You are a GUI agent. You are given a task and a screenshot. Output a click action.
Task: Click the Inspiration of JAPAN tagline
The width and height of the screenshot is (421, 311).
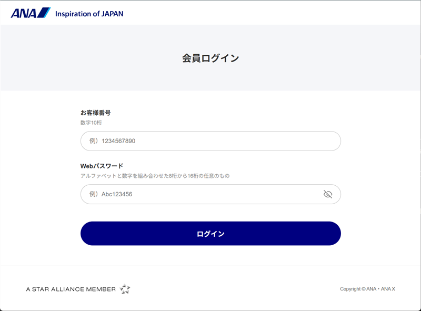[89, 14]
